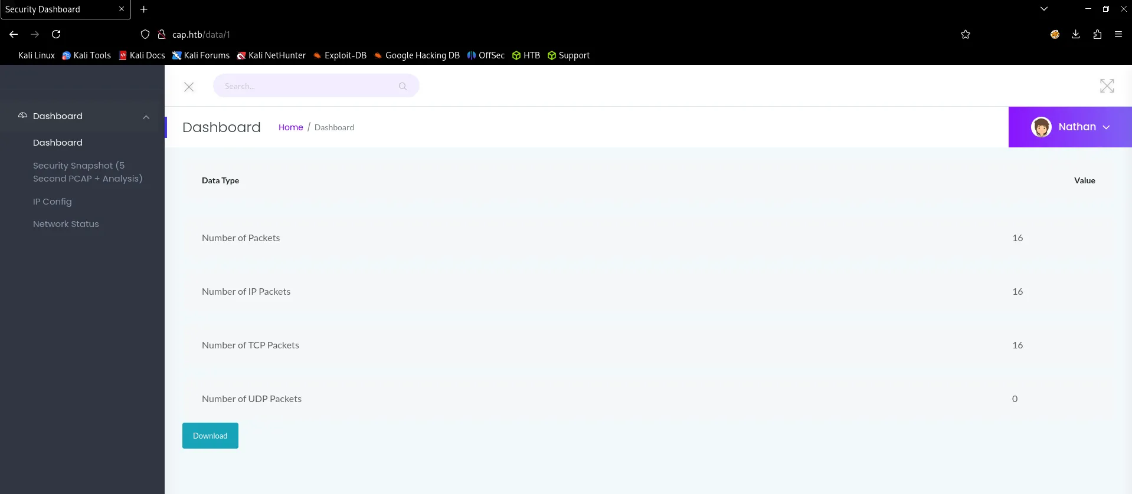Click the search magnifier icon
Image resolution: width=1132 pixels, height=494 pixels.
click(403, 86)
